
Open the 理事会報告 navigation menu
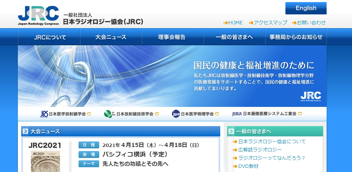pyautogui.click(x=173, y=37)
